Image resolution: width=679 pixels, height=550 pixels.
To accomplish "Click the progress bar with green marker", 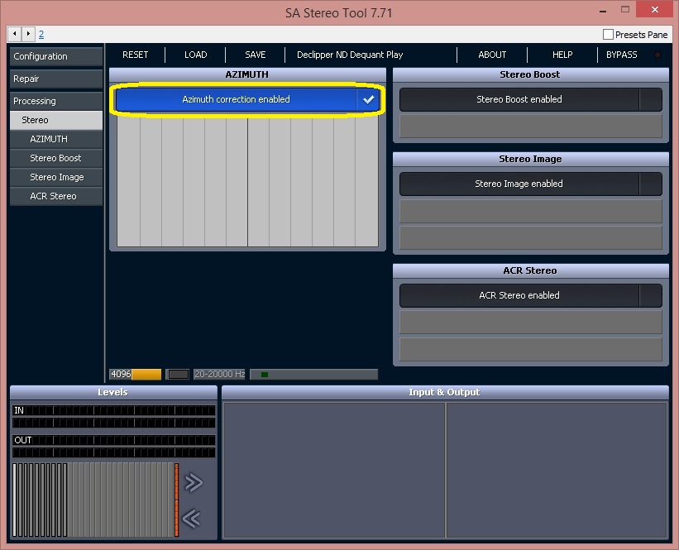I will pos(314,374).
